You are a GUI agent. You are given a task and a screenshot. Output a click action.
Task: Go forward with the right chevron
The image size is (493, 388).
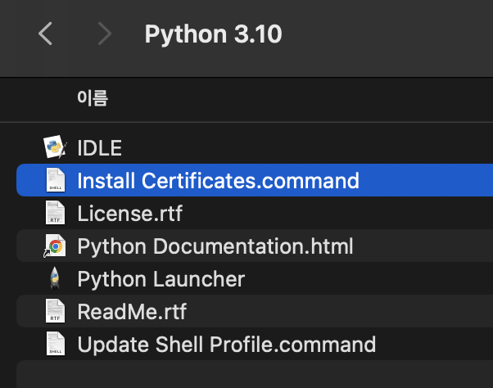[x=104, y=34]
